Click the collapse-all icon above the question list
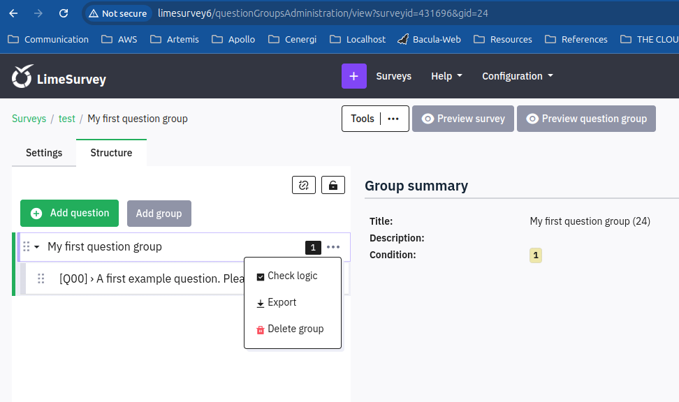Viewport: 679px width, 402px height. click(x=303, y=185)
